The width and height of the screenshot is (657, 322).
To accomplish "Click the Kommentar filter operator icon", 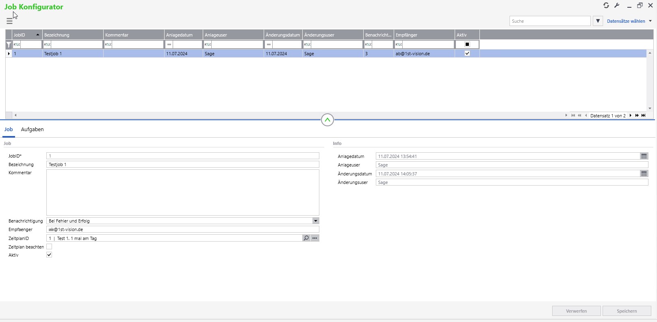I will pyautogui.click(x=108, y=45).
